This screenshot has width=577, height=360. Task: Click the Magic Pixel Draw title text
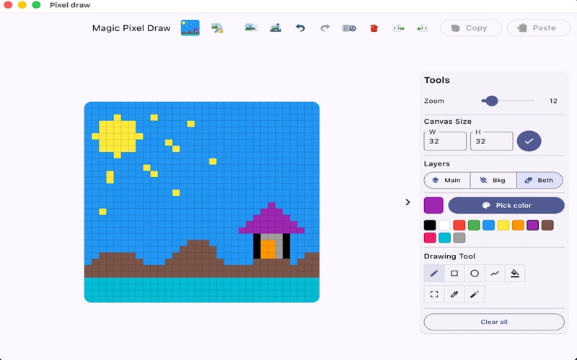click(x=131, y=28)
